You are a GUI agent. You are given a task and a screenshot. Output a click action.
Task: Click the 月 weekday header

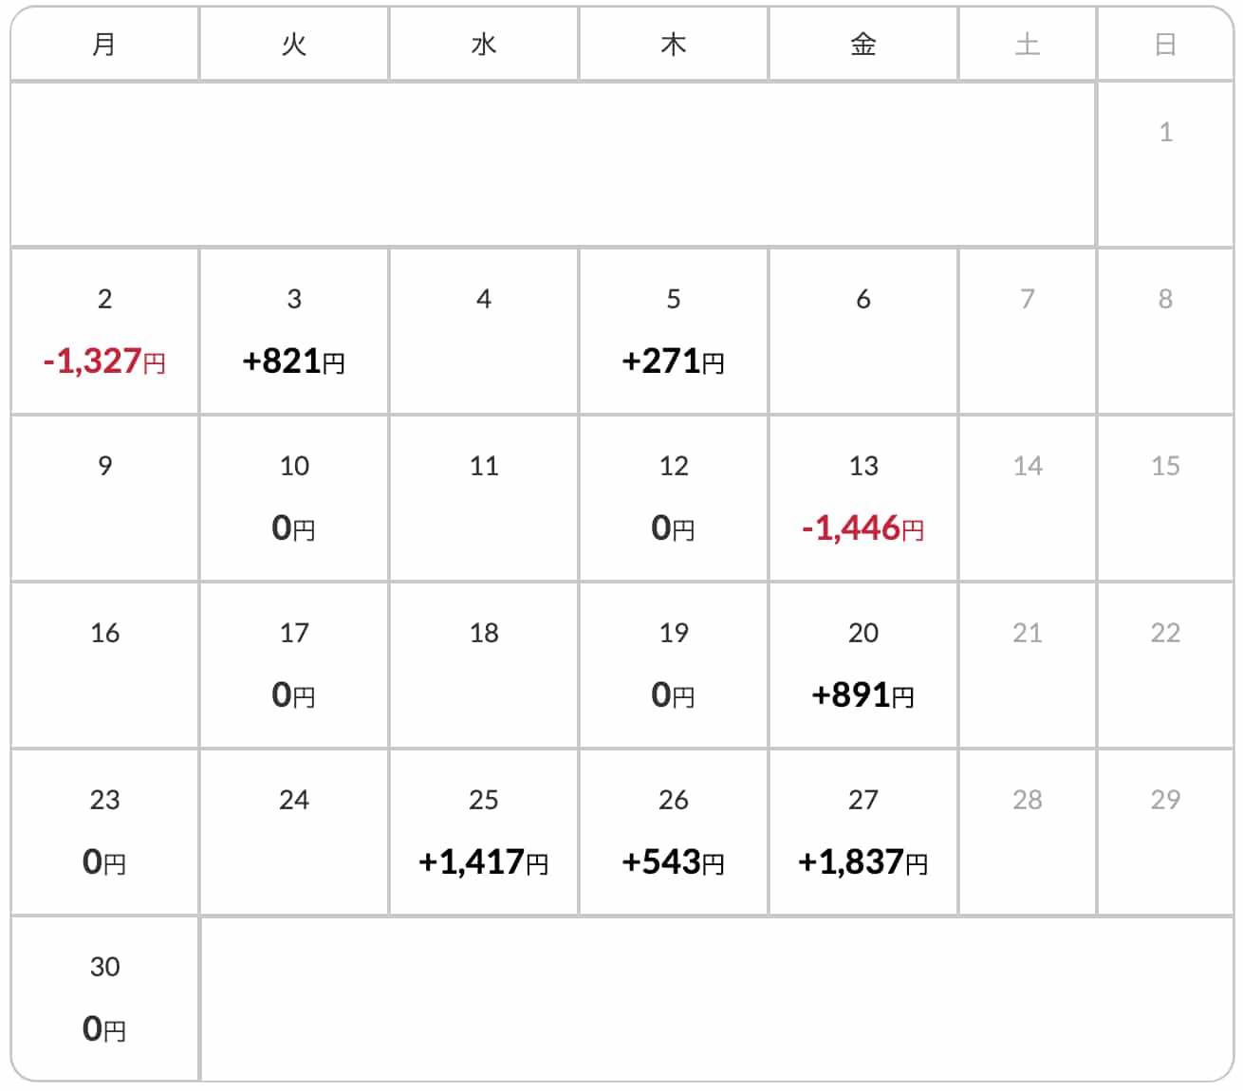104,44
